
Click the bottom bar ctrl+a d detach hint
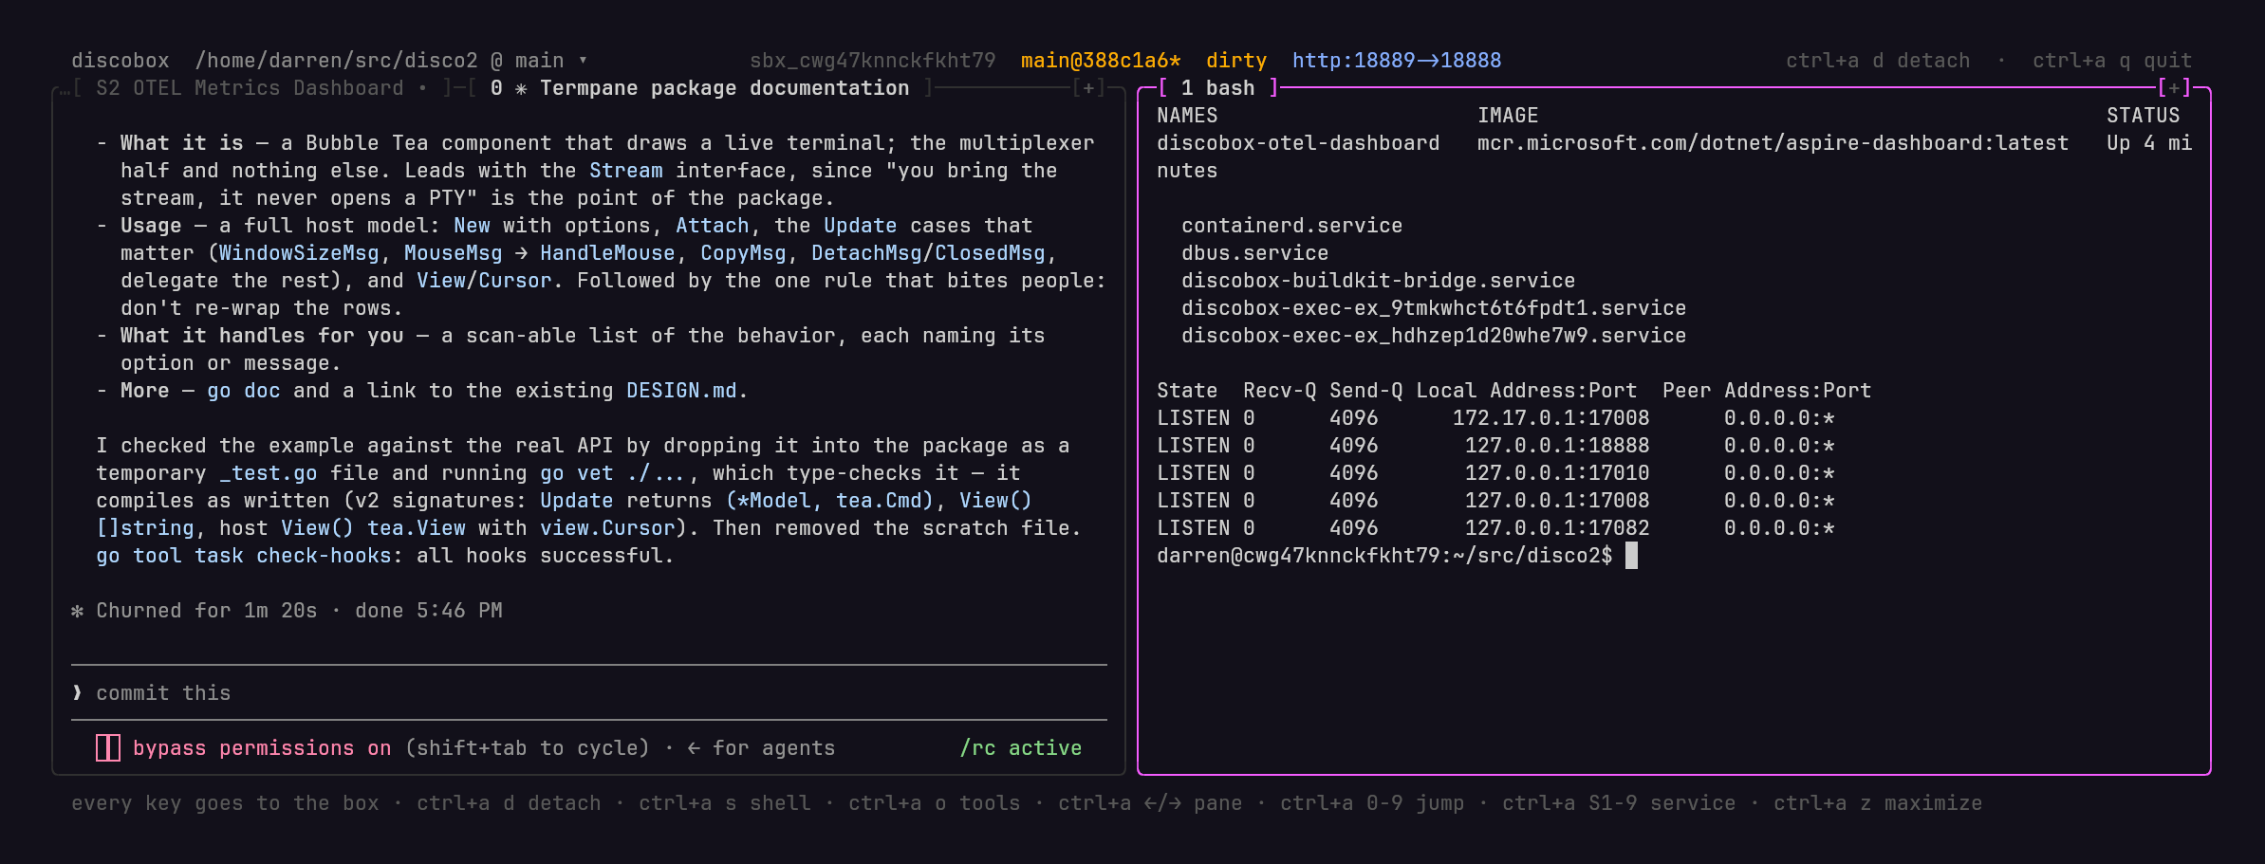click(x=509, y=803)
